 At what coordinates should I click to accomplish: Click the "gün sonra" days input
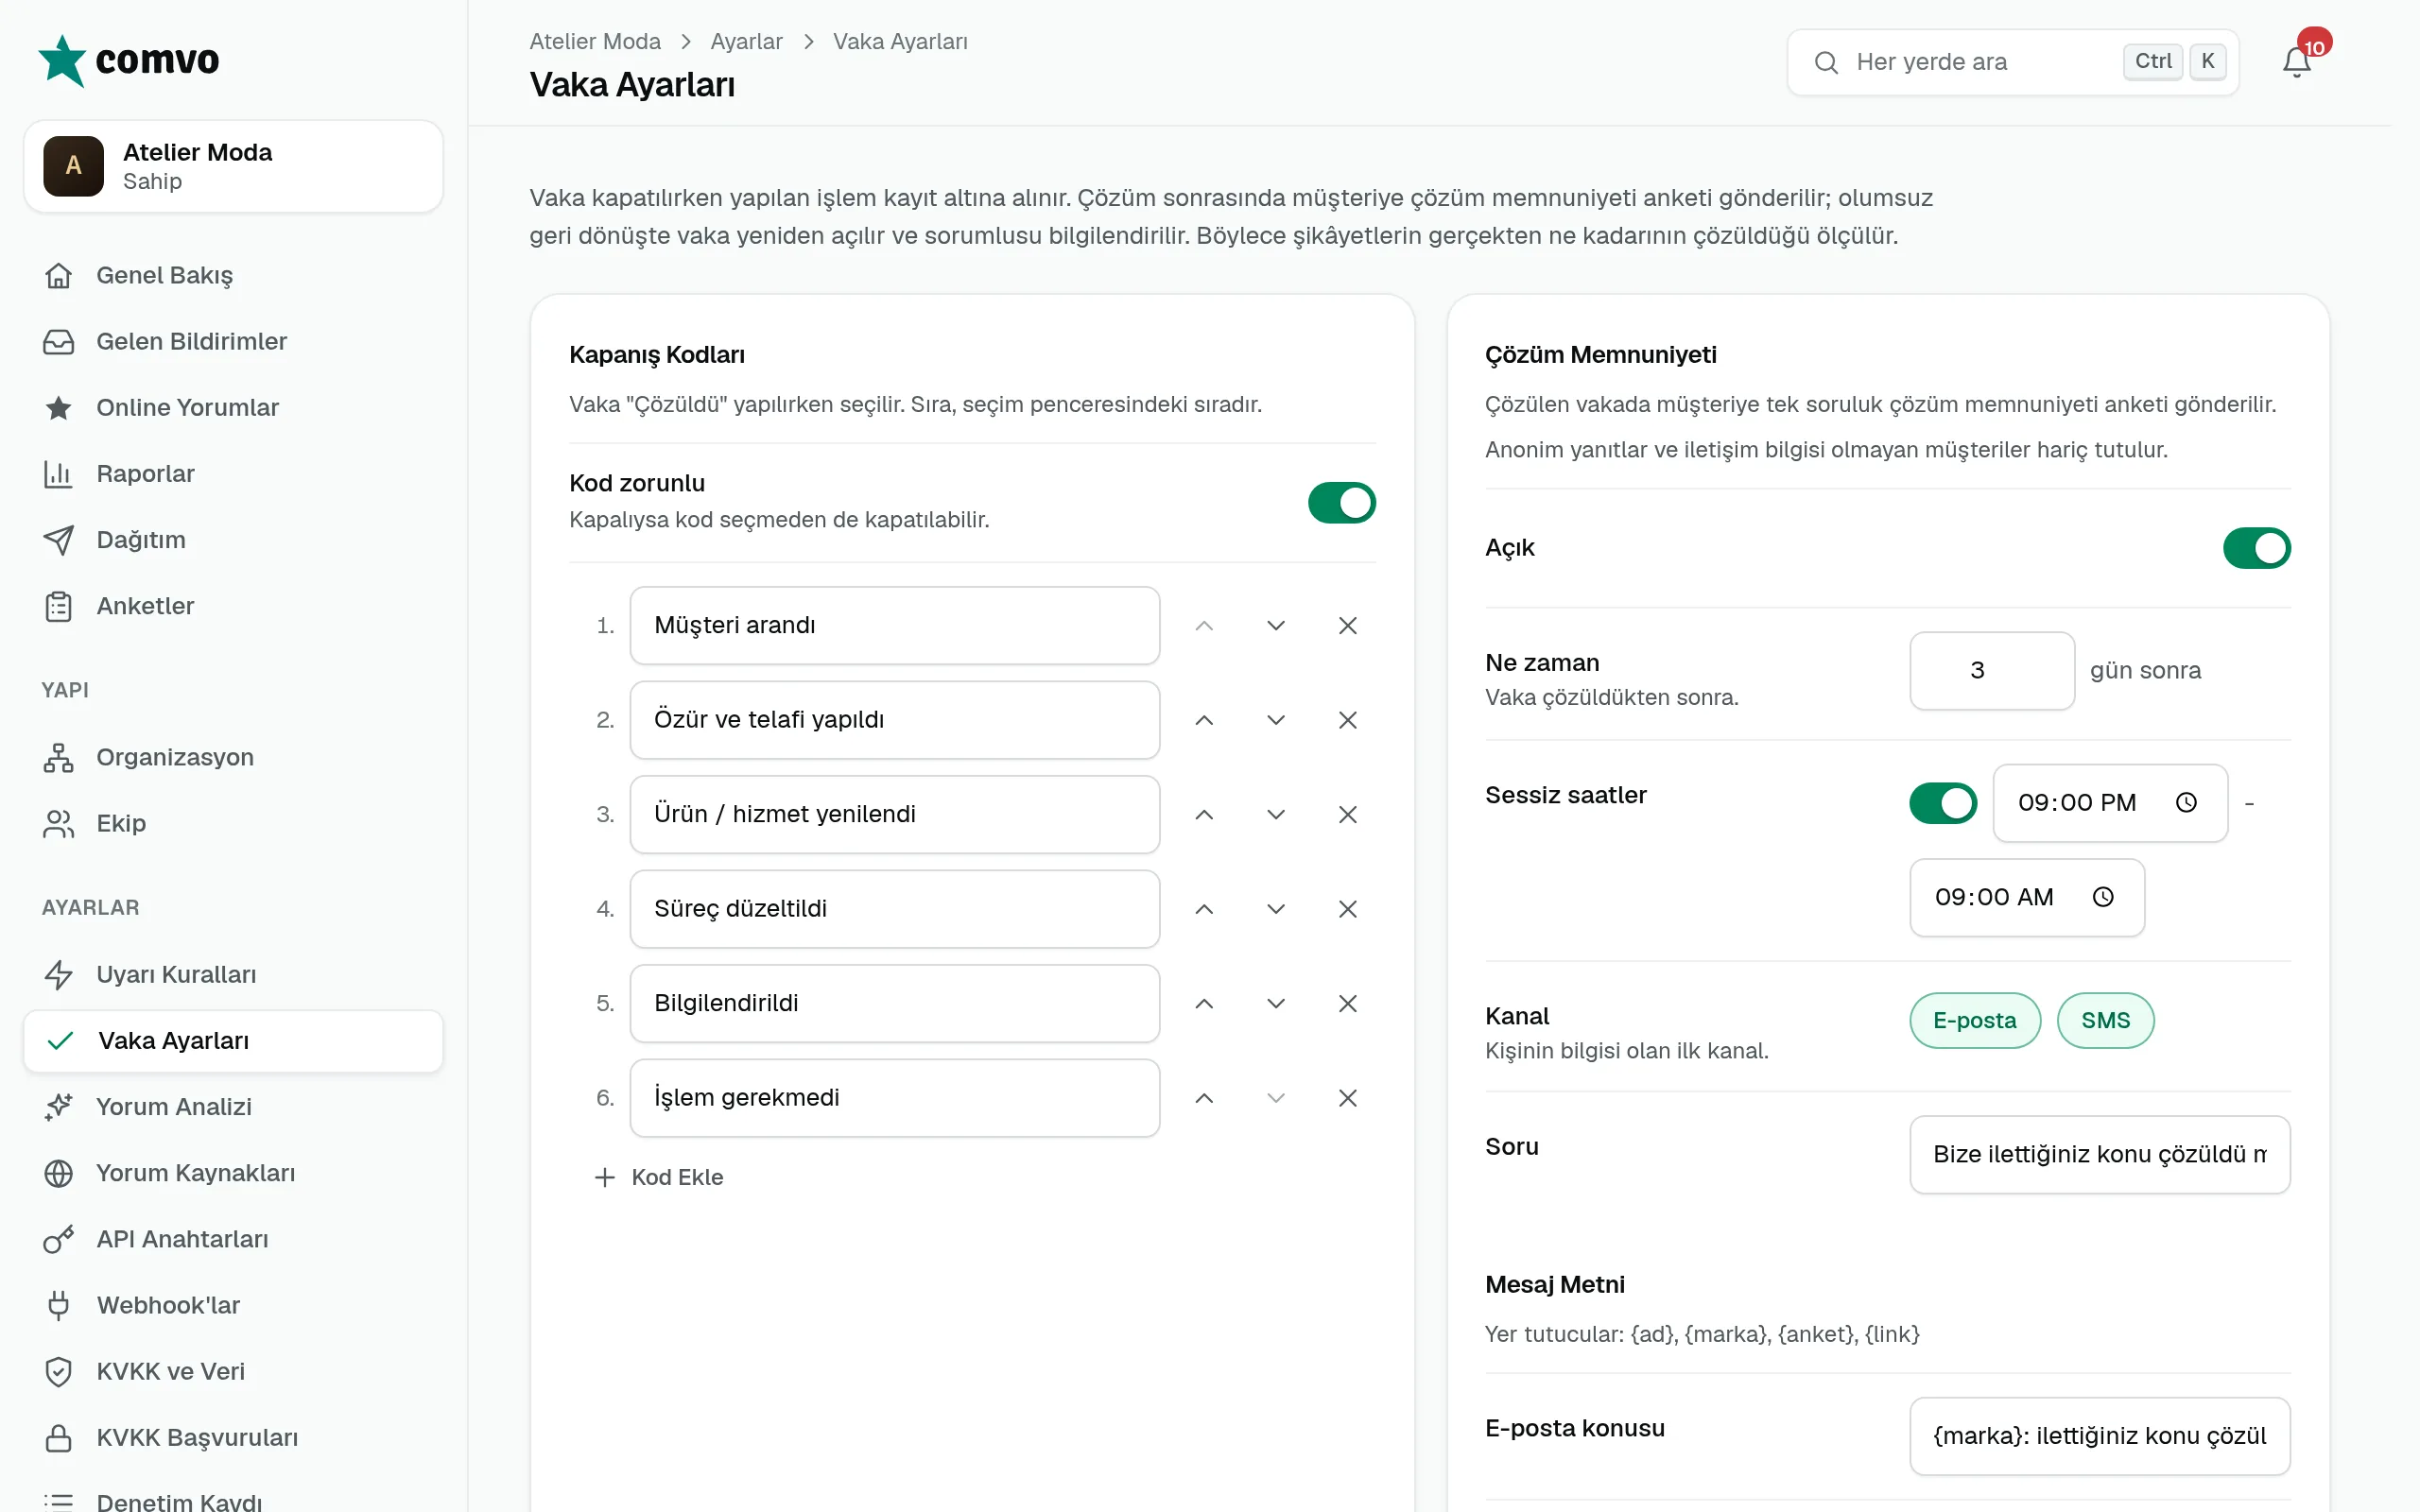tap(1991, 671)
